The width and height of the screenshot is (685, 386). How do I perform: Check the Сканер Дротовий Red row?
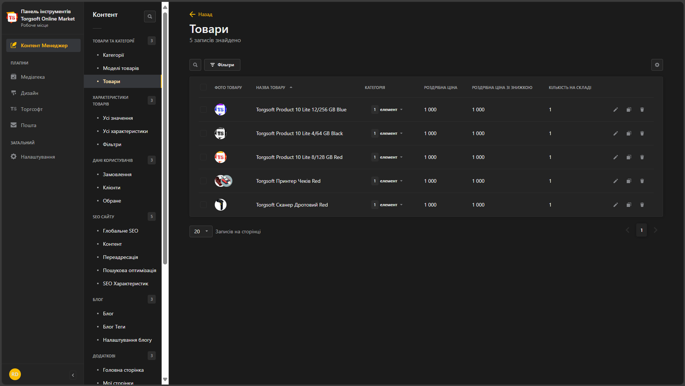click(203, 205)
